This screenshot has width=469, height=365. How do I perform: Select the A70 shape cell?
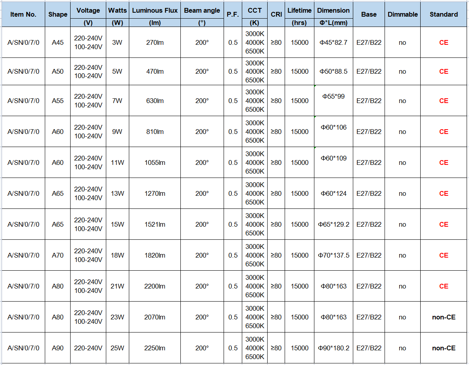click(x=58, y=255)
